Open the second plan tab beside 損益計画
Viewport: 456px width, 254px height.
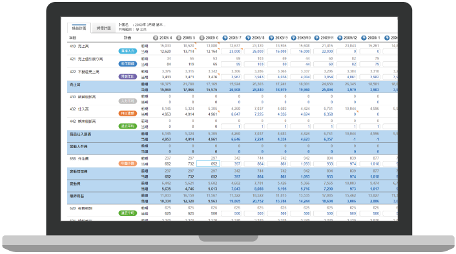tap(103, 28)
